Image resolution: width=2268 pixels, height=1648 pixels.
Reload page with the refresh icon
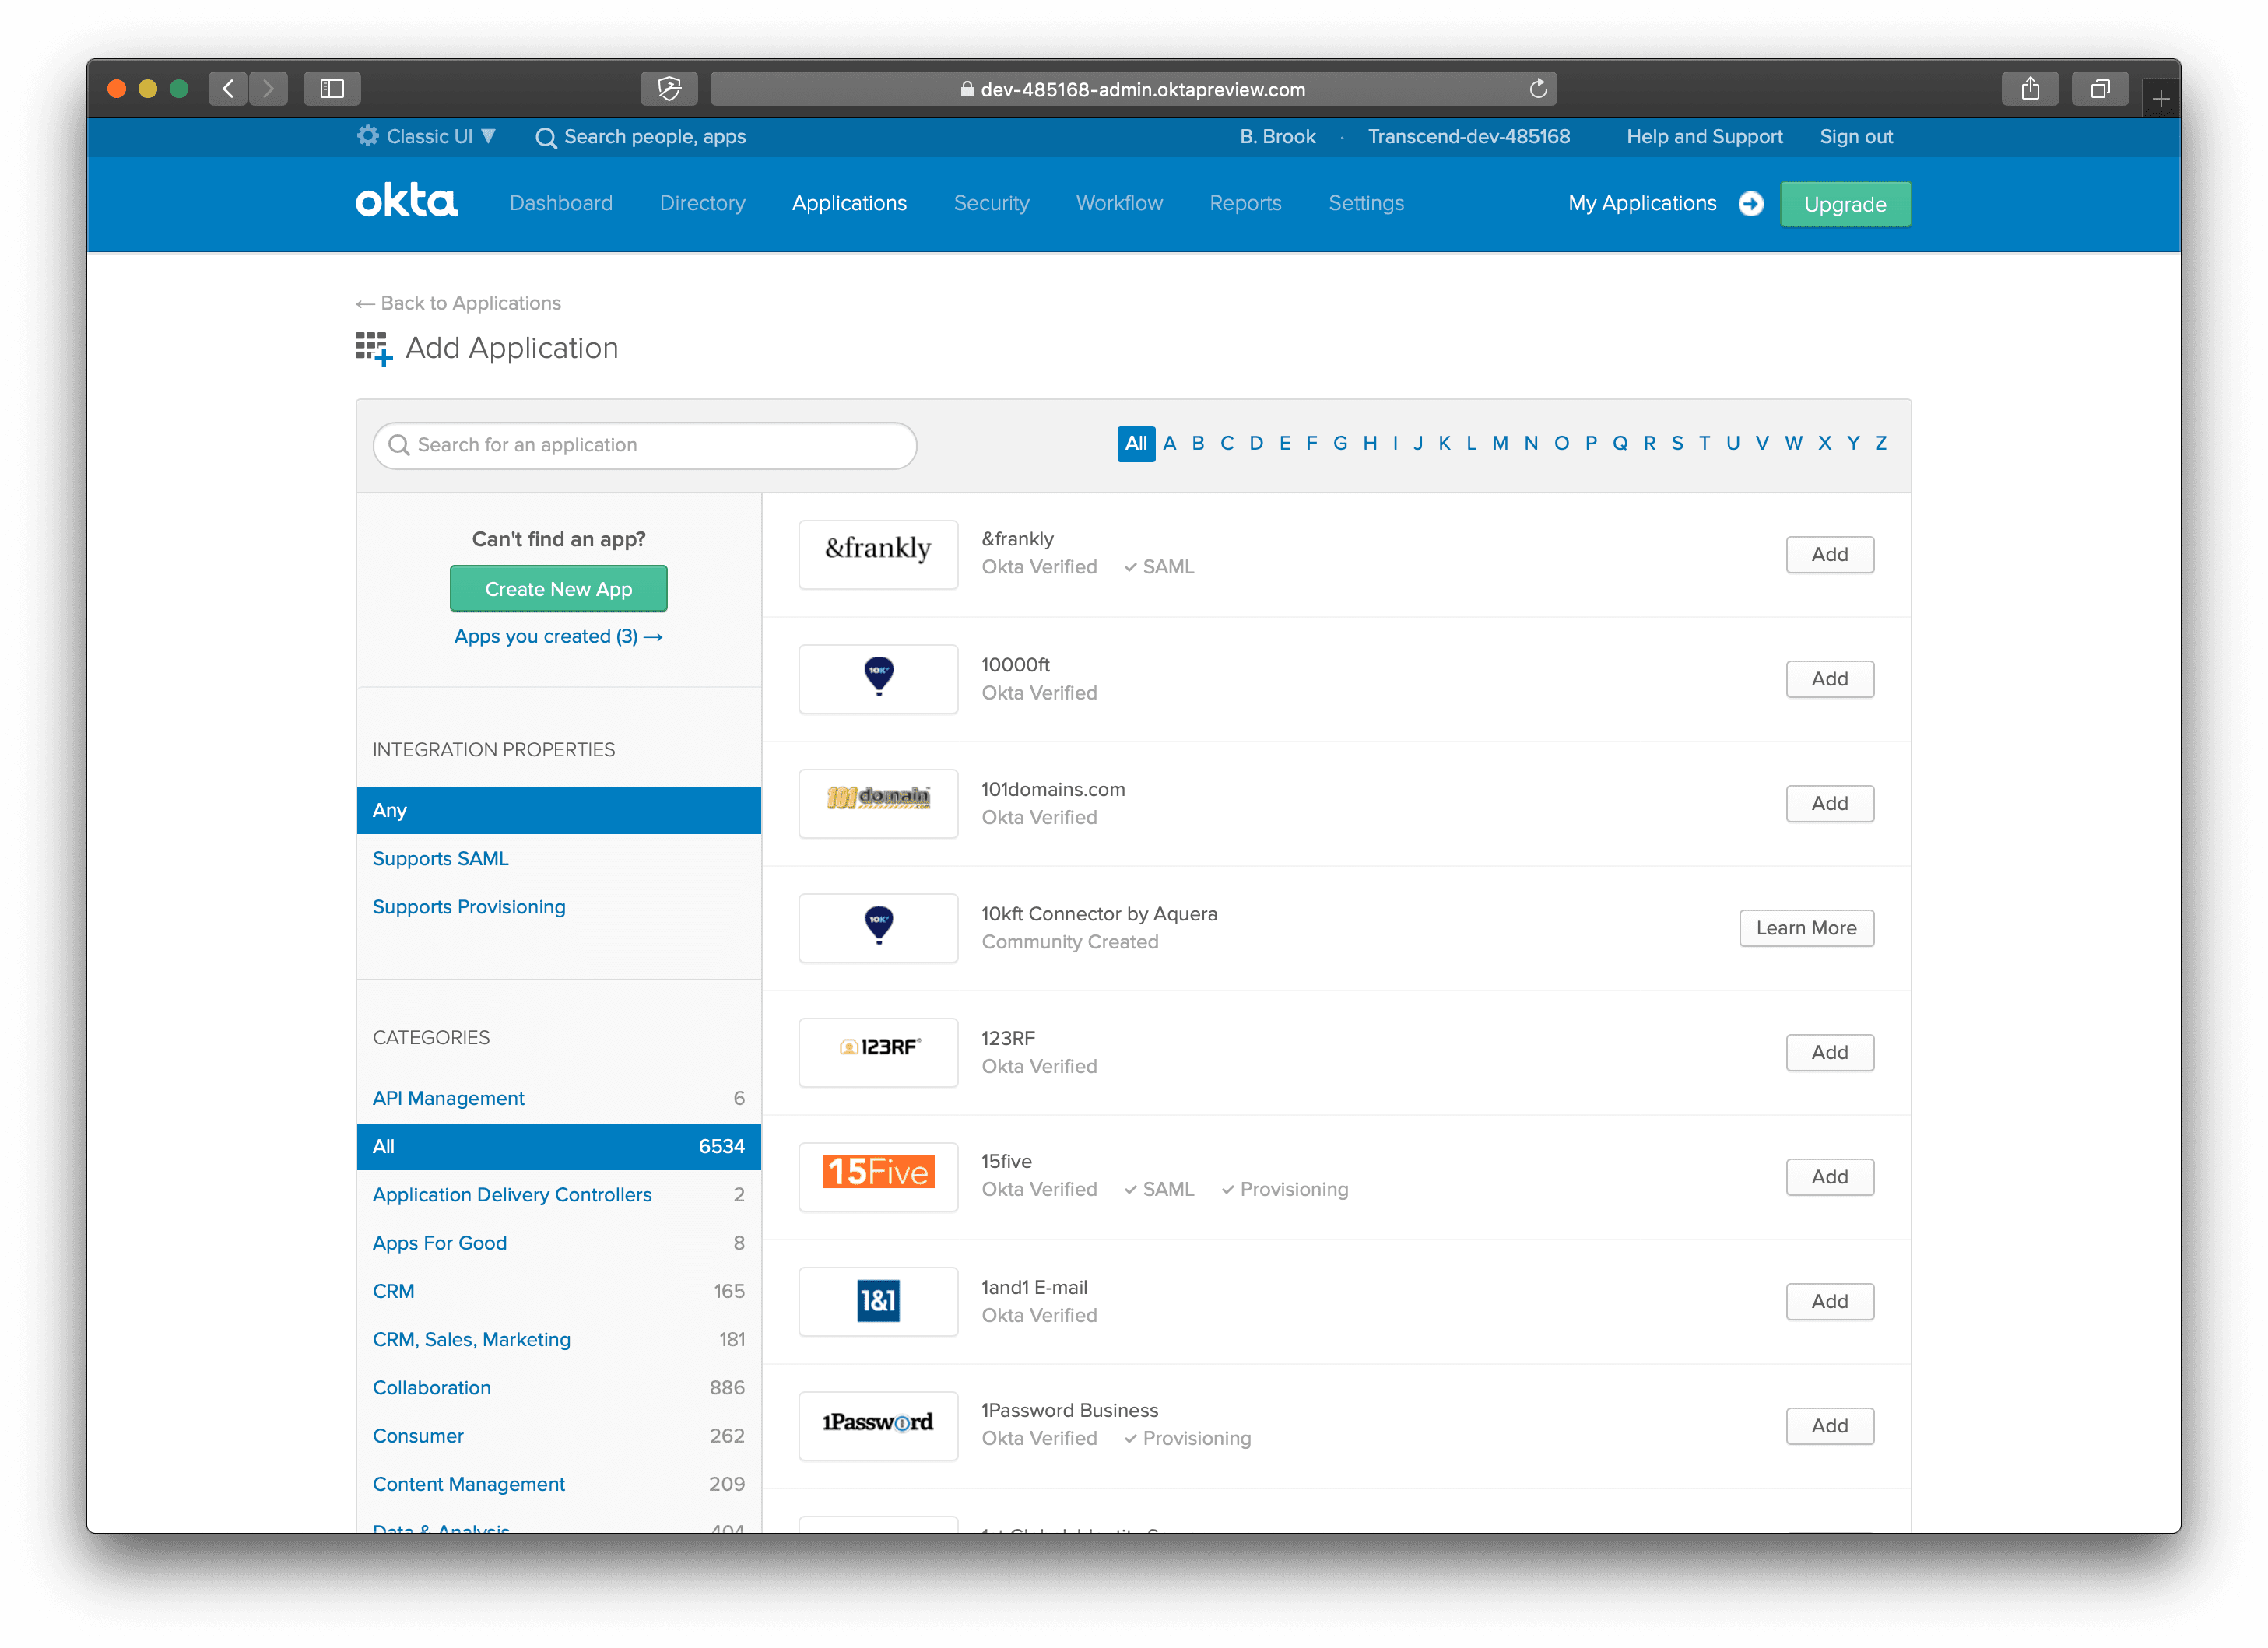click(x=1537, y=89)
